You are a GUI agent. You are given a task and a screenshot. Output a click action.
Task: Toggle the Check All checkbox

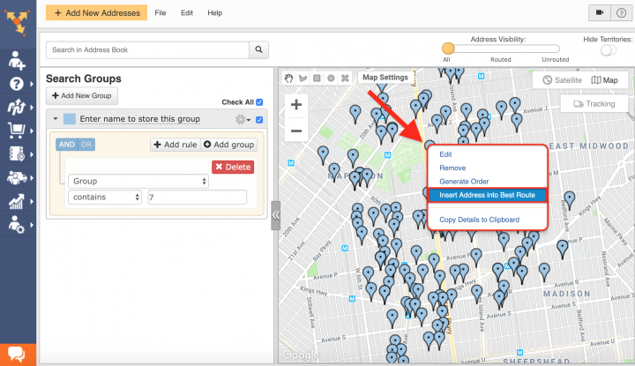(259, 102)
